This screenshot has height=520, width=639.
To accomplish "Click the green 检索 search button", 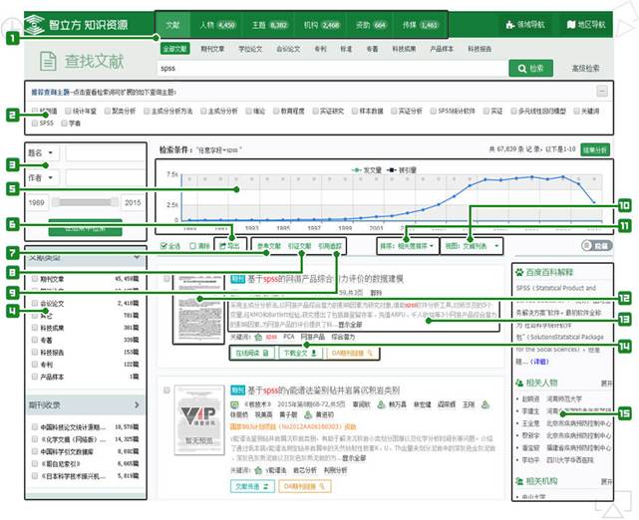I will point(530,68).
